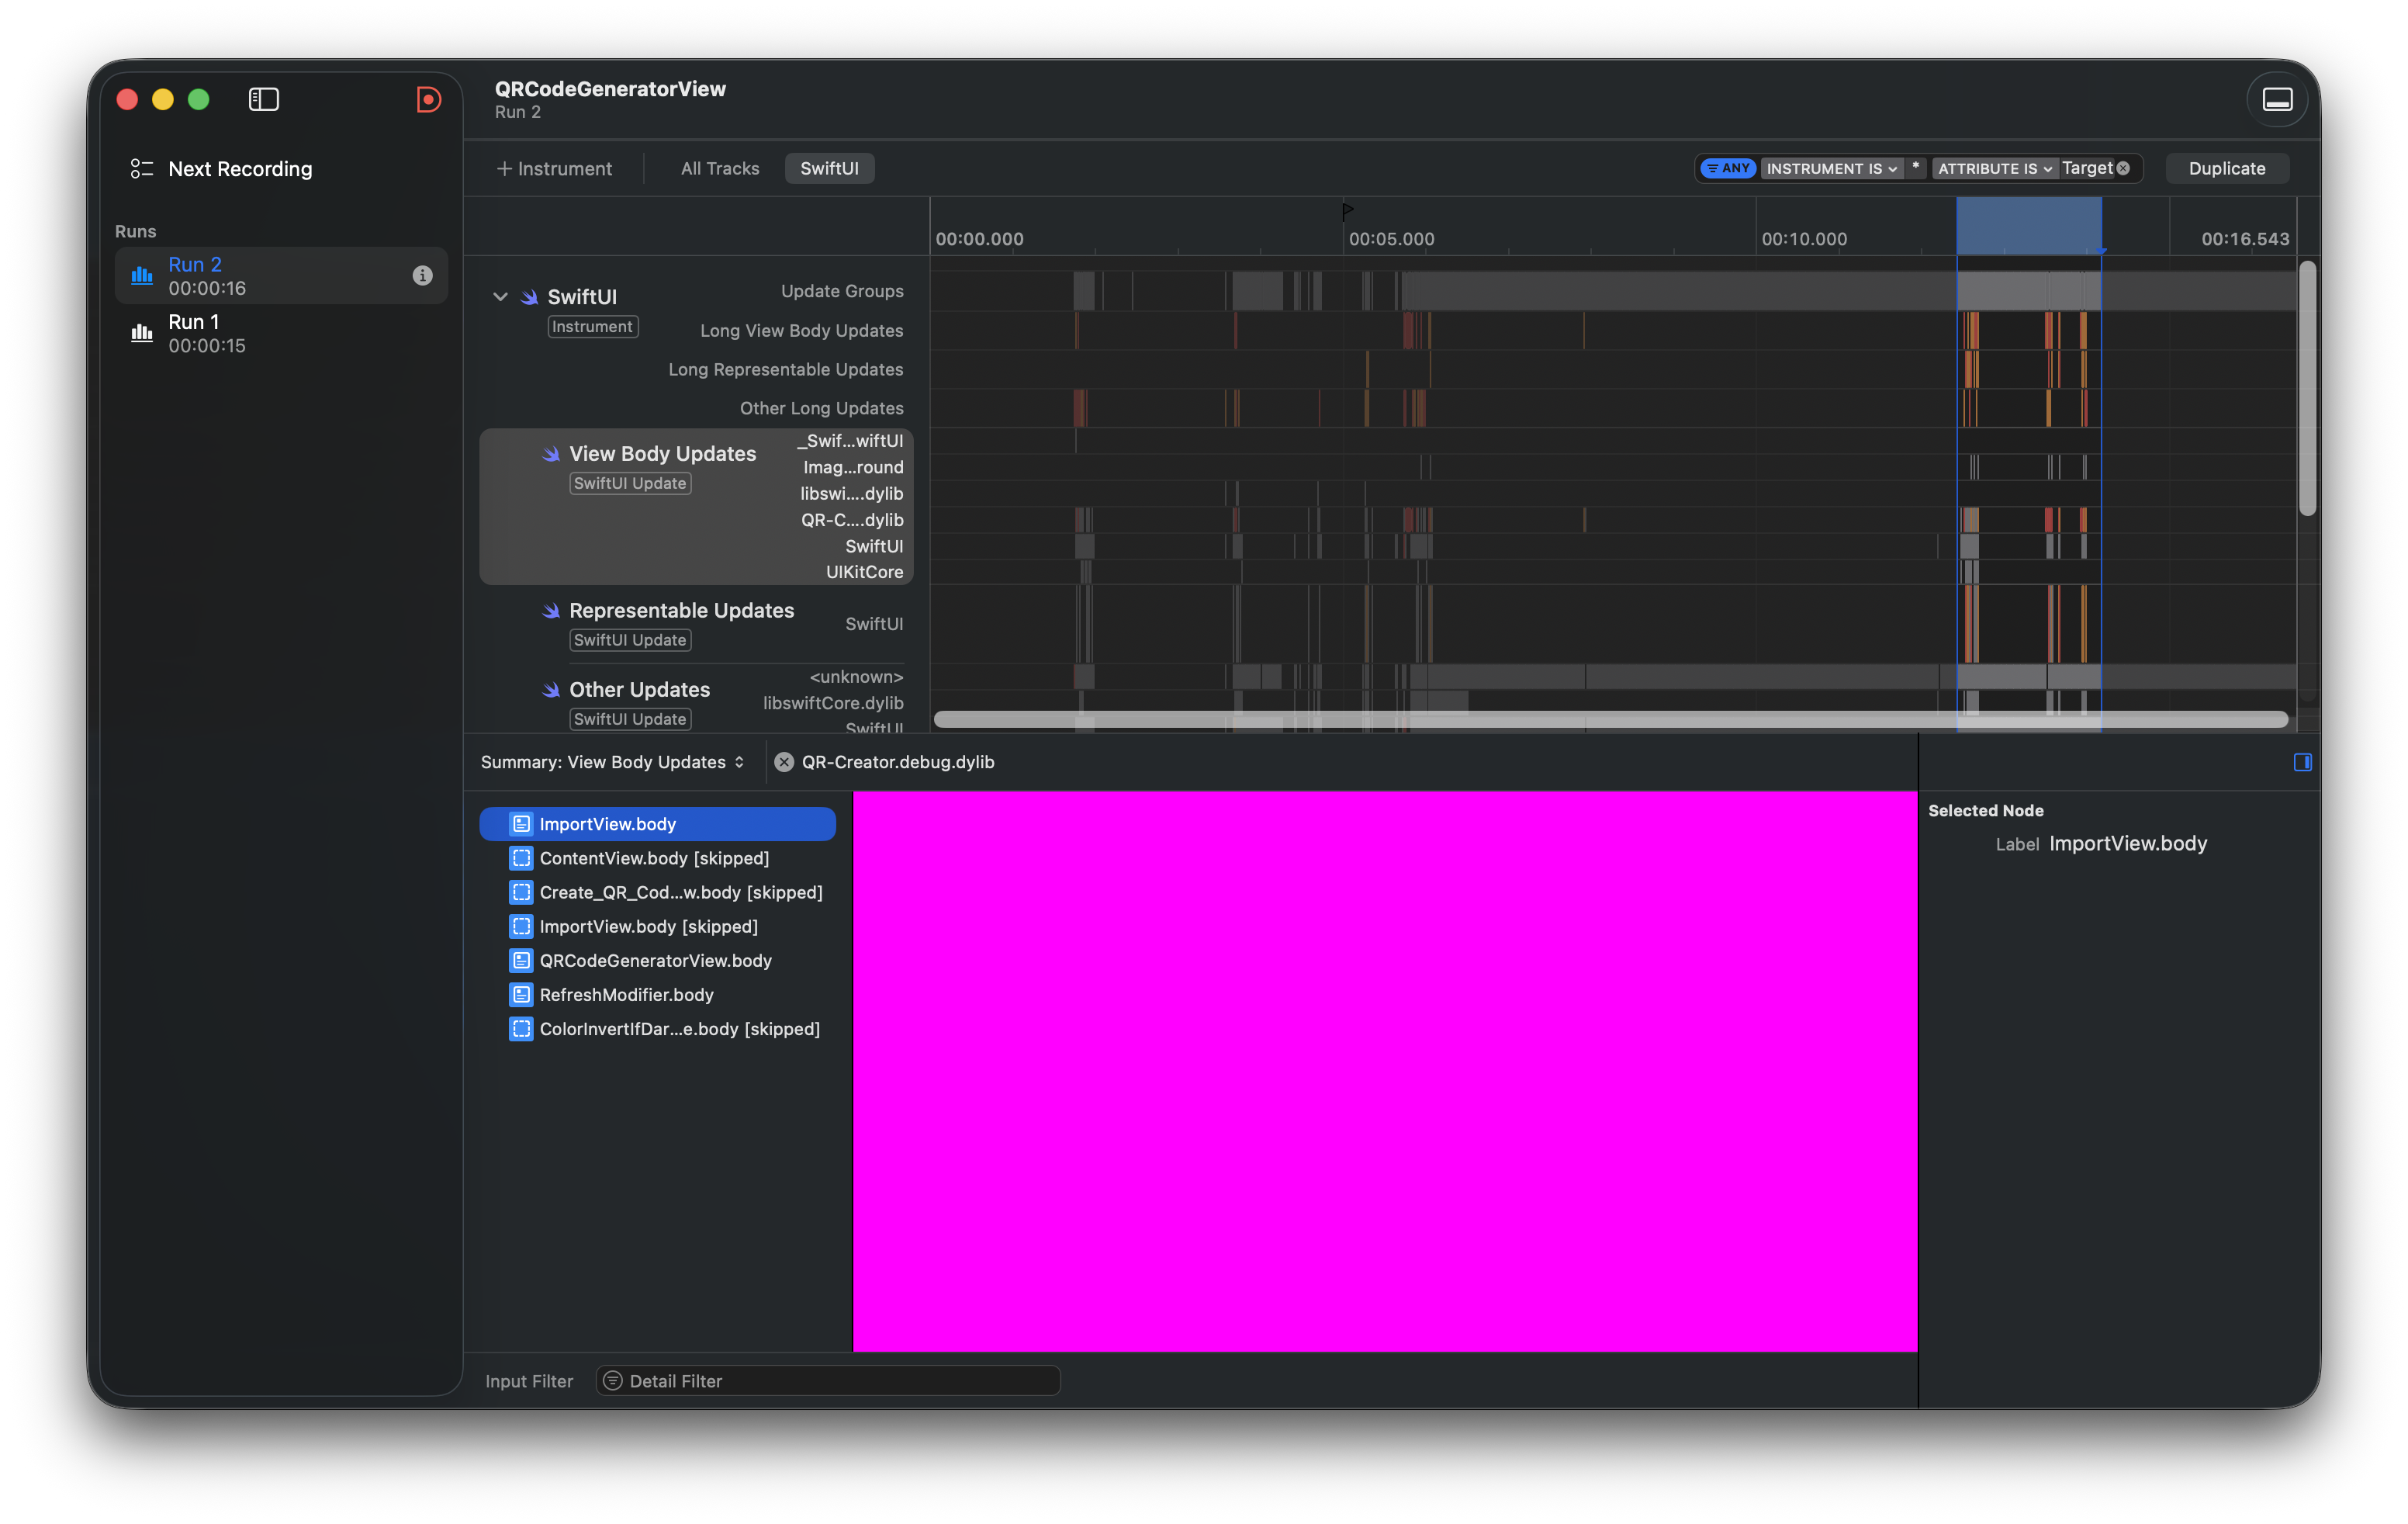
Task: Select the Run 1 chart icon
Action: click(142, 333)
